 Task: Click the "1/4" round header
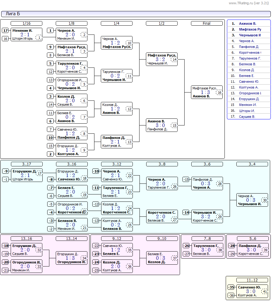[116, 24]
